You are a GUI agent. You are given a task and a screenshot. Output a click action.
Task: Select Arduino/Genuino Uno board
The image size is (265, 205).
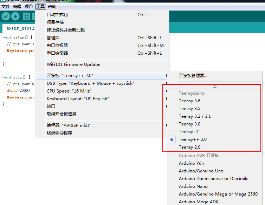(201, 171)
